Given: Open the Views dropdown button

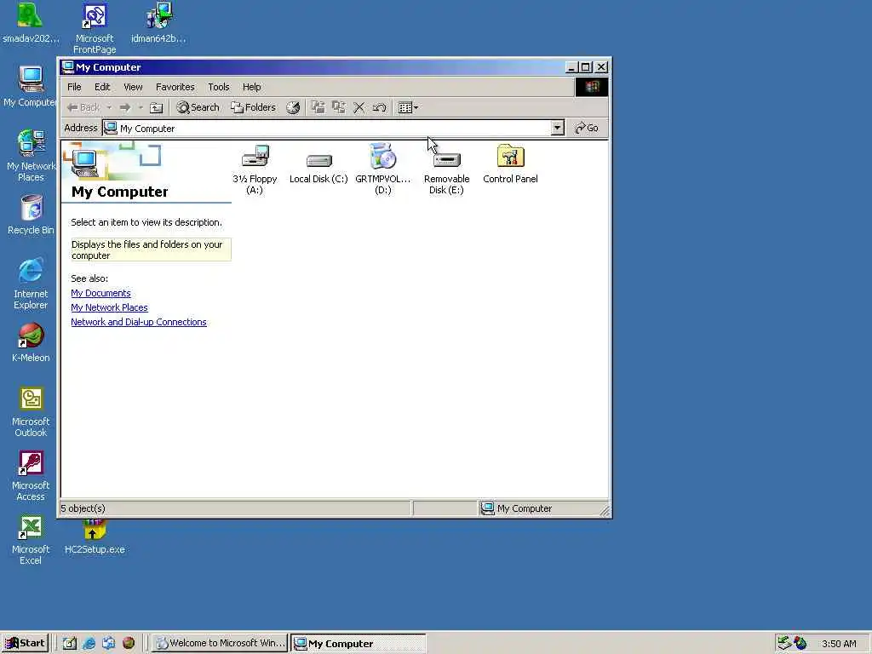Looking at the screenshot, I should pyautogui.click(x=408, y=107).
